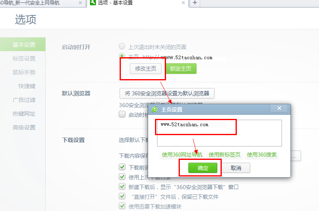This screenshot has width=319, height=211.
Task: Open 广告过滤 settings section
Action: pos(24,100)
